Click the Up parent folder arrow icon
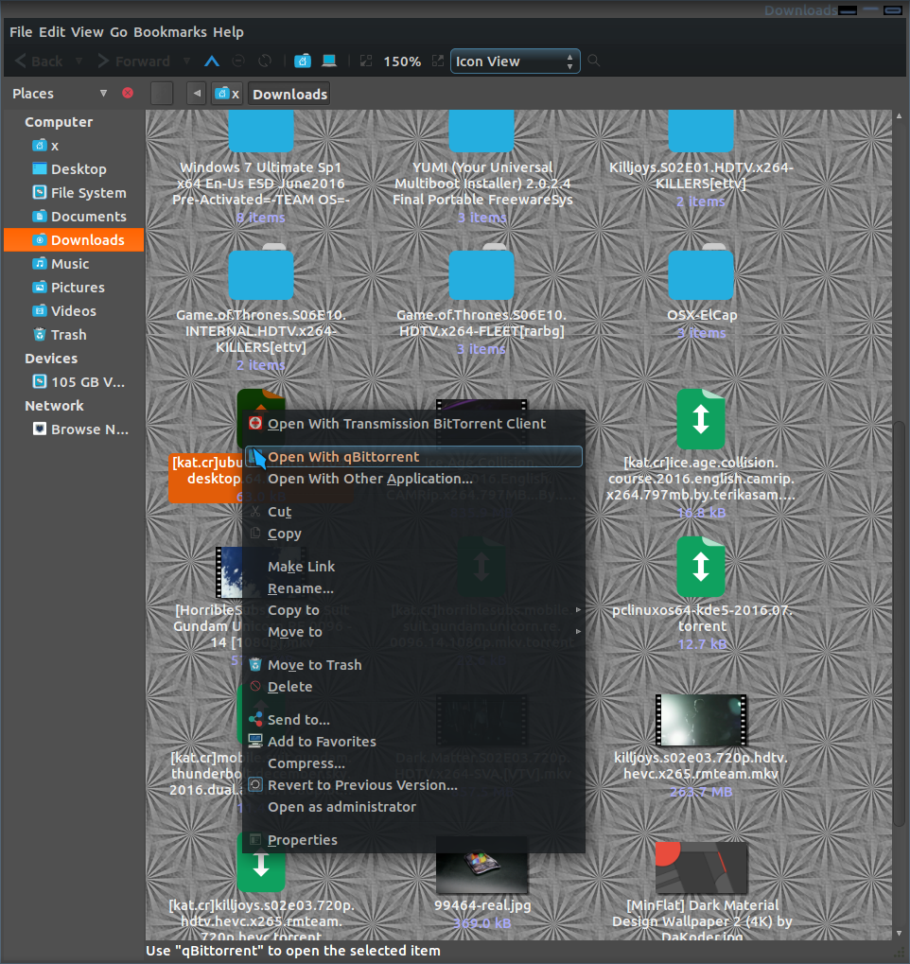Image resolution: width=910 pixels, height=964 pixels. coord(212,61)
